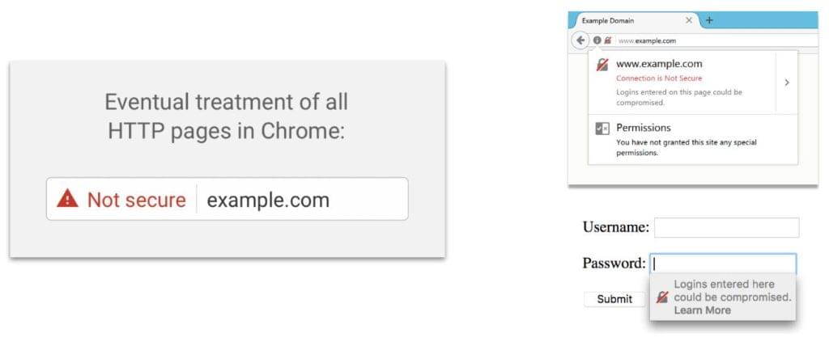Click example.com in the Chrome address bar
This screenshot has height=342, width=829.
pyautogui.click(x=268, y=200)
